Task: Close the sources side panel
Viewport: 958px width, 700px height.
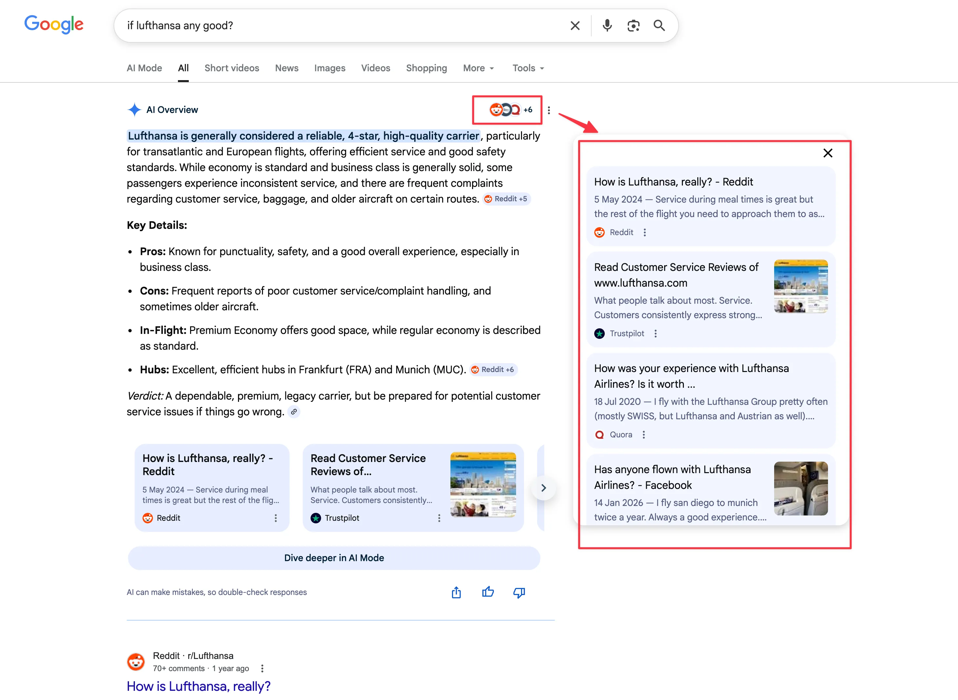Action: (828, 153)
